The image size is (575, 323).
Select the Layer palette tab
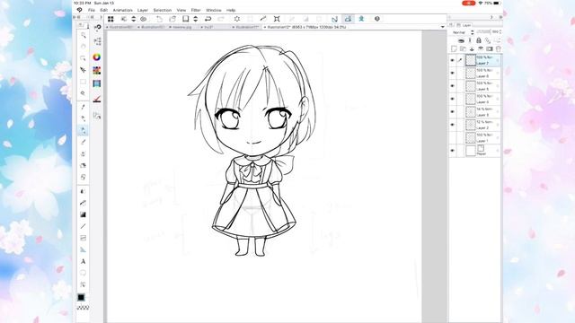click(465, 25)
